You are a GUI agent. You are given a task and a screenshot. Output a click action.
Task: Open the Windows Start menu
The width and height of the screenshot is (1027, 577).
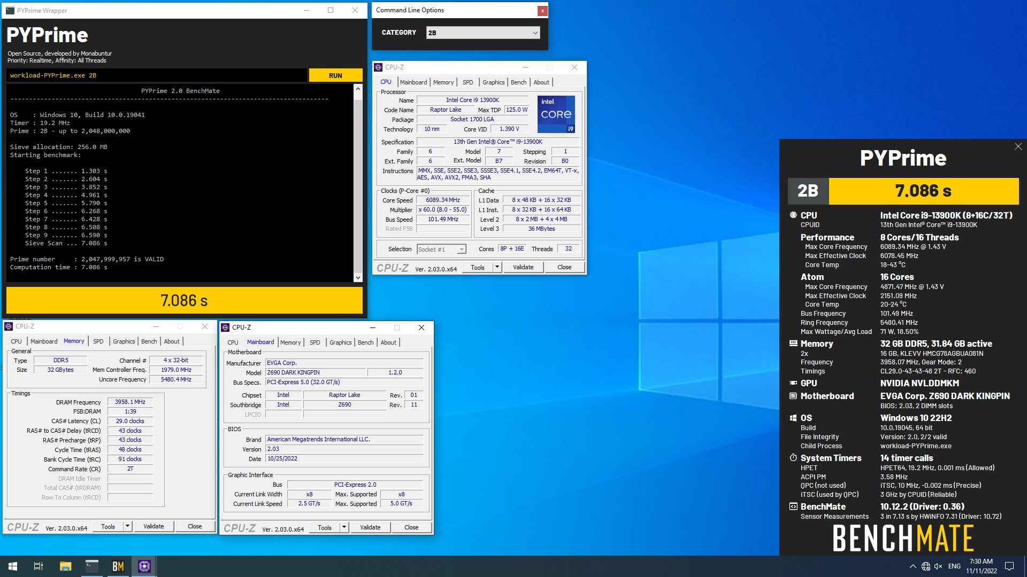click(x=13, y=566)
